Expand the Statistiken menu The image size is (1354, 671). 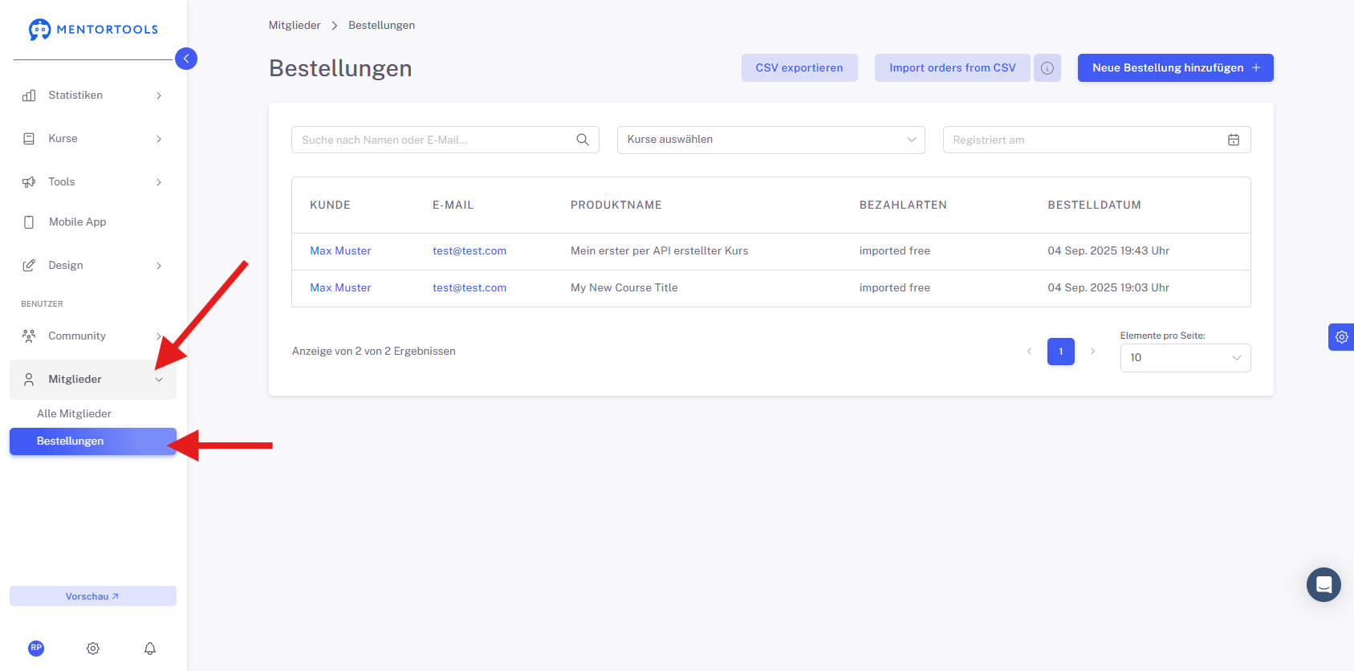point(159,96)
